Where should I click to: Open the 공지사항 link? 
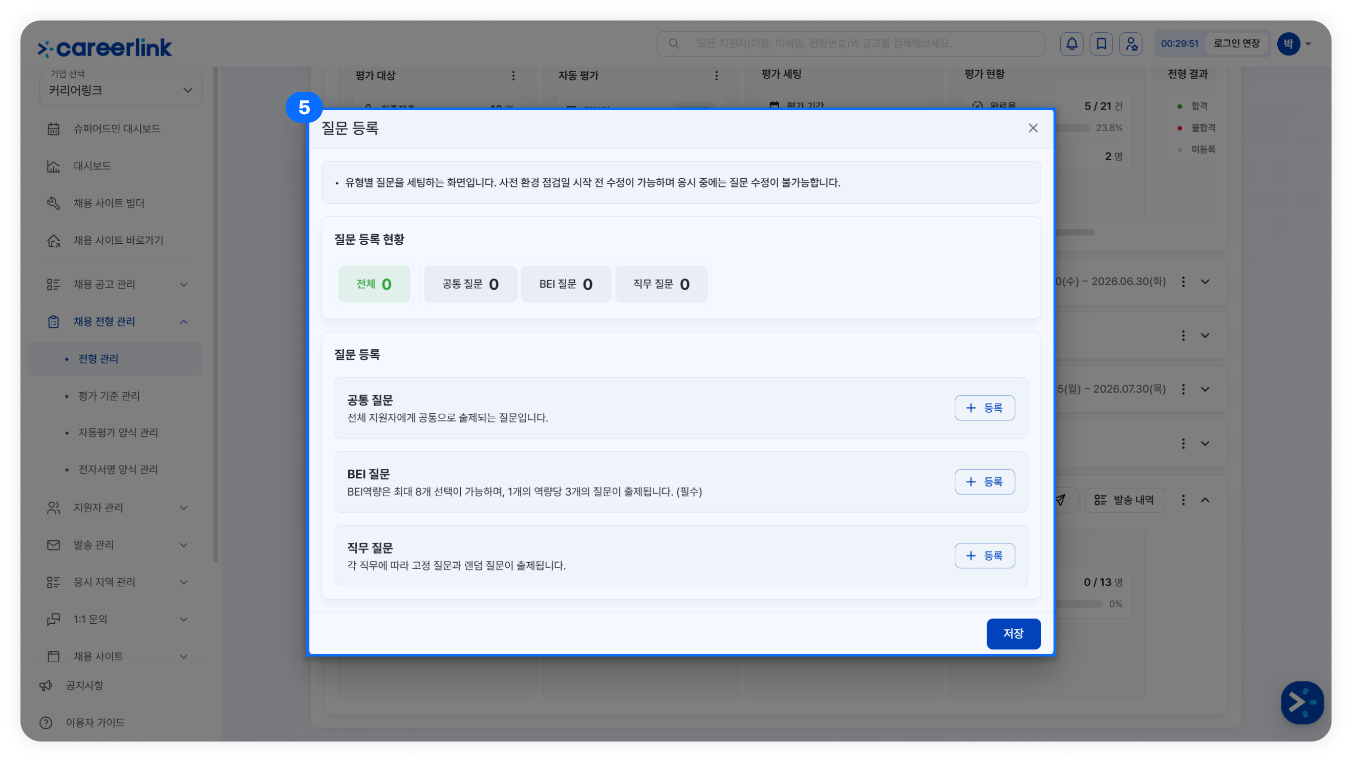click(84, 685)
